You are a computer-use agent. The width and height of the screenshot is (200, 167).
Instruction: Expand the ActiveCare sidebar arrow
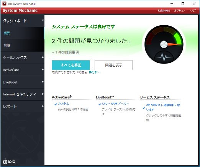(x=43, y=70)
